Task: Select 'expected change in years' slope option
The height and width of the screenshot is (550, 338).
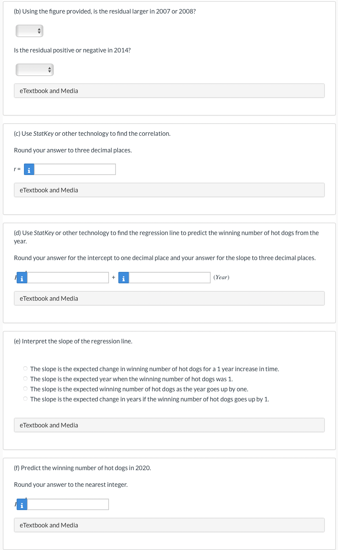Action: point(25,399)
